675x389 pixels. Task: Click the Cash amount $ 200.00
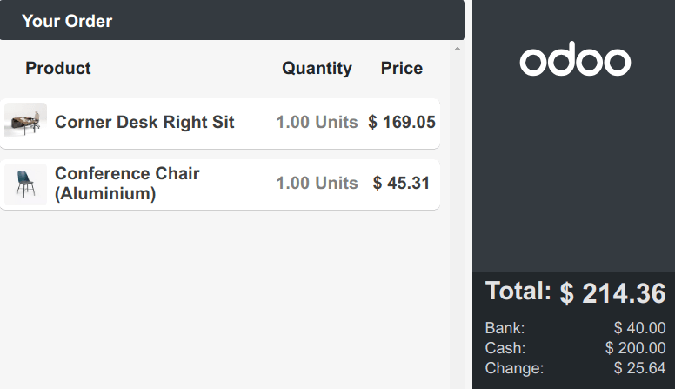635,348
